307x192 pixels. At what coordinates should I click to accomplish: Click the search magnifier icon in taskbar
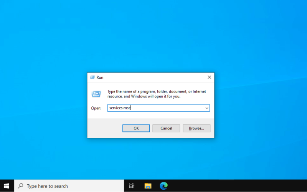pos(20,186)
